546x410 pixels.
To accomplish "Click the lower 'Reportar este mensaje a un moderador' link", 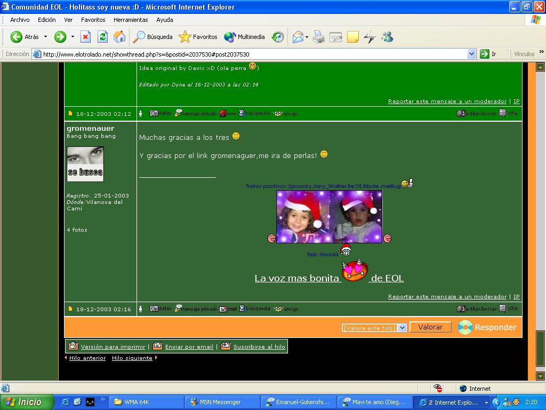I will click(x=447, y=296).
